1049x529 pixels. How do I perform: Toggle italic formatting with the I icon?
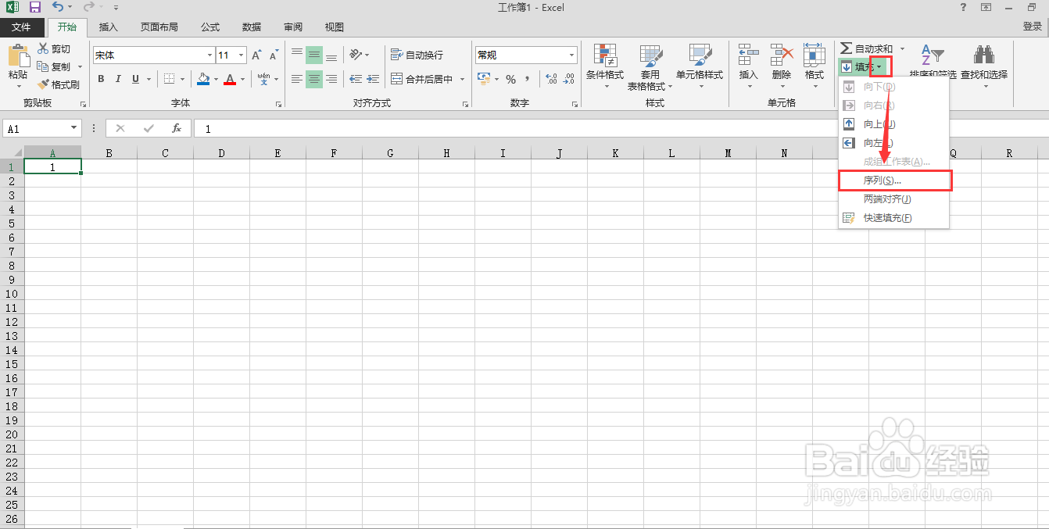pos(117,79)
